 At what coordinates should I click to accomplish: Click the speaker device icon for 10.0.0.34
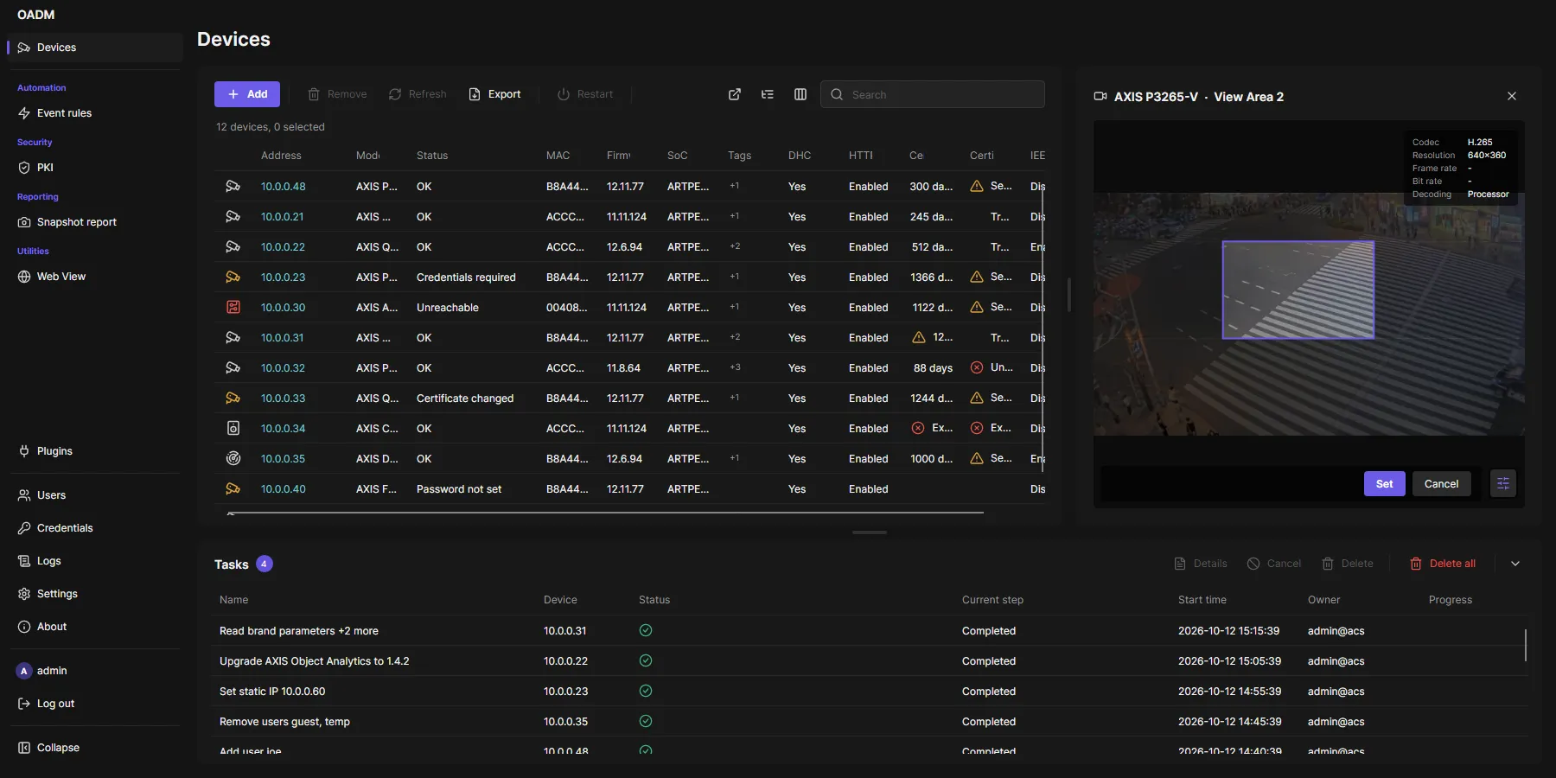[233, 428]
